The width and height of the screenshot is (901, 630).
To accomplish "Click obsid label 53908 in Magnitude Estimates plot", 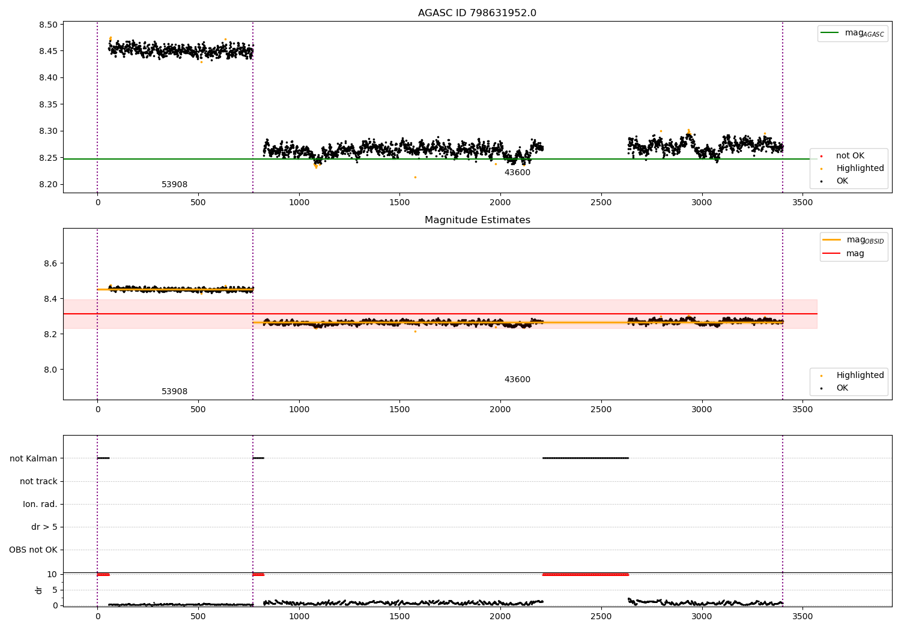I will tap(174, 392).
